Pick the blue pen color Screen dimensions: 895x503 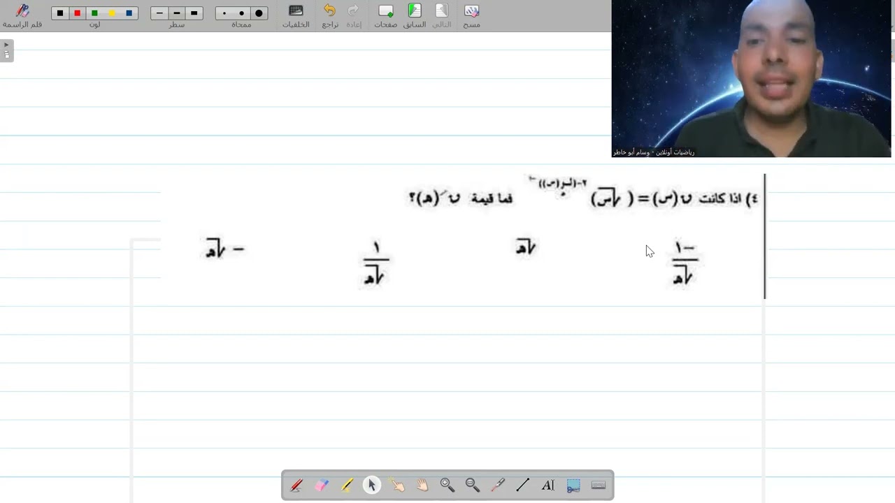coord(129,13)
